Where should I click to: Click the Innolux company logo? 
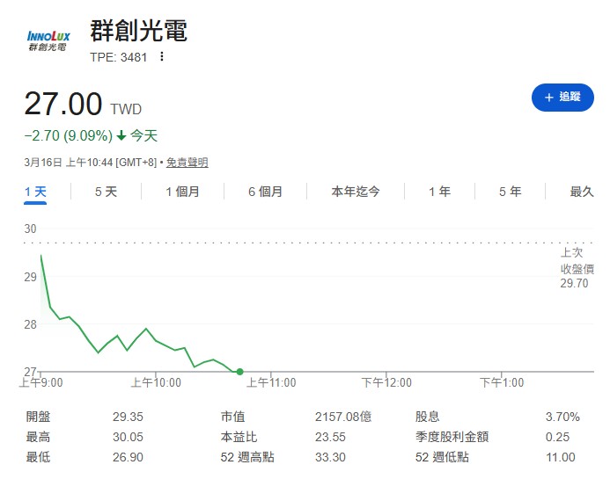tap(48, 40)
